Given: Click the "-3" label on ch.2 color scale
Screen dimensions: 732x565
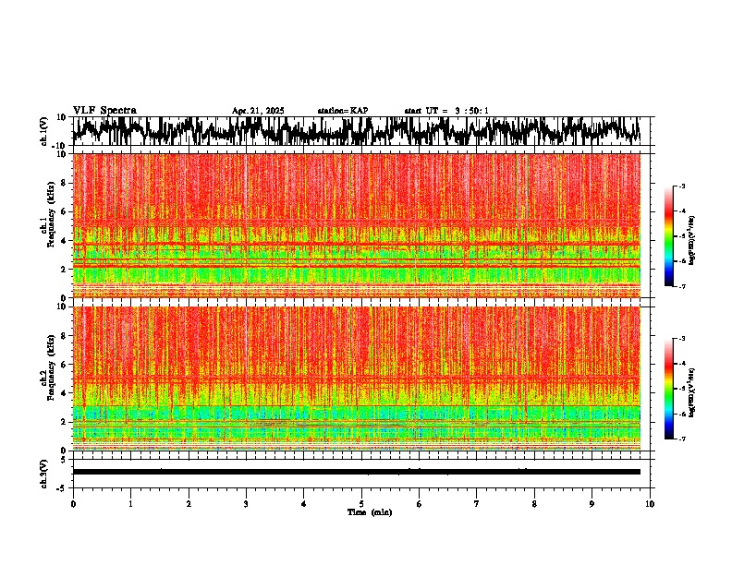Looking at the screenshot, I should coord(681,339).
